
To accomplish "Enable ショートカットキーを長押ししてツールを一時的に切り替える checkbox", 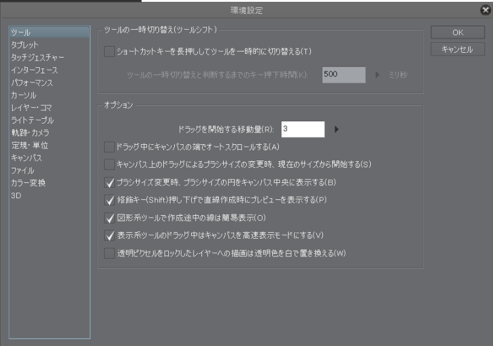I will point(109,52).
